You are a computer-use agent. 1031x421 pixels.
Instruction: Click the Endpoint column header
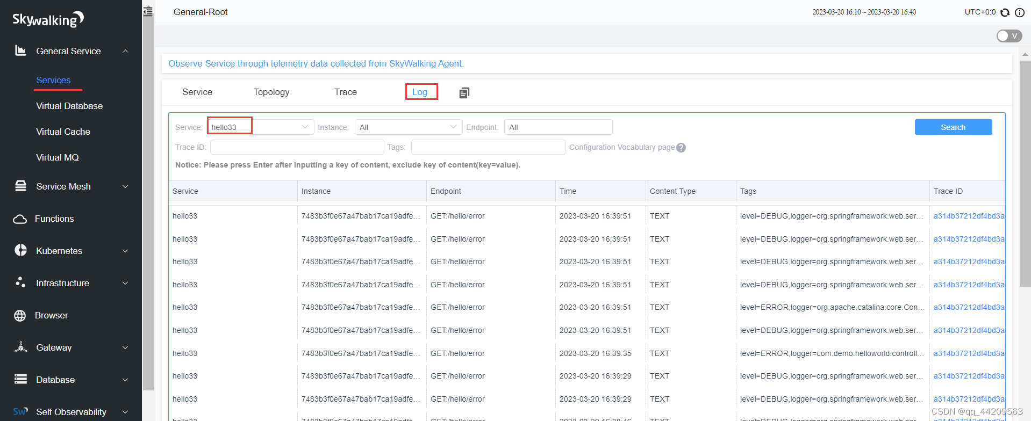(x=446, y=191)
